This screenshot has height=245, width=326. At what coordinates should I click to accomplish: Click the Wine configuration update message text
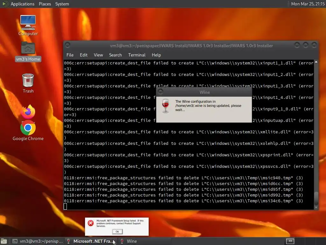tap(208, 106)
